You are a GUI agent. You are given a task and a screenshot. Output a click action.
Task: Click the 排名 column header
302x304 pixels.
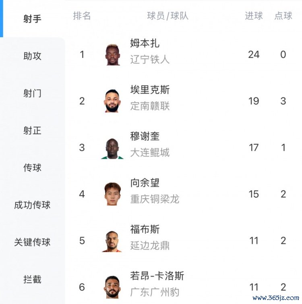click(82, 16)
